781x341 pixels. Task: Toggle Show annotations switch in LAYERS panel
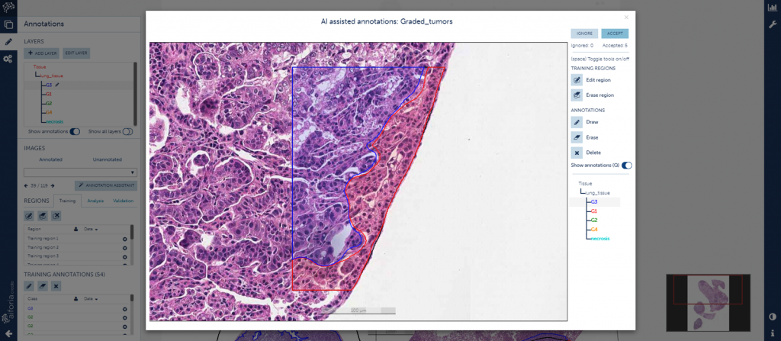tap(75, 132)
